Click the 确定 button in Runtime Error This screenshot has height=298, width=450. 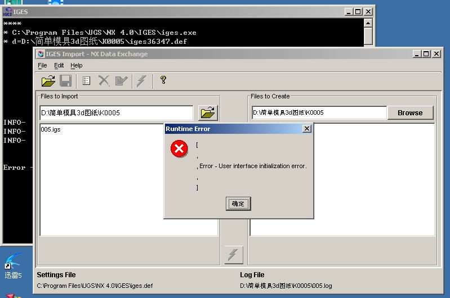tap(238, 204)
